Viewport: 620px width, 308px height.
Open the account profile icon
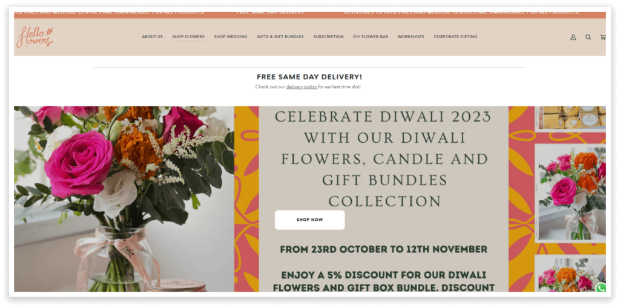pos(573,37)
